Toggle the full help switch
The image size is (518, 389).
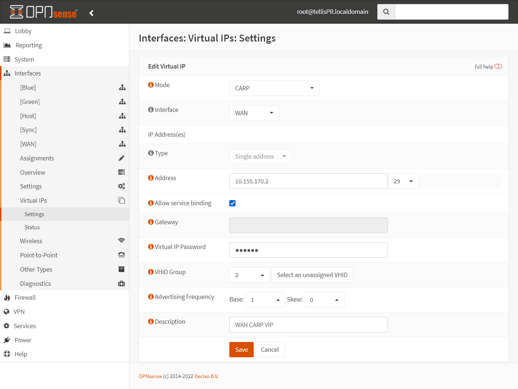pos(498,66)
